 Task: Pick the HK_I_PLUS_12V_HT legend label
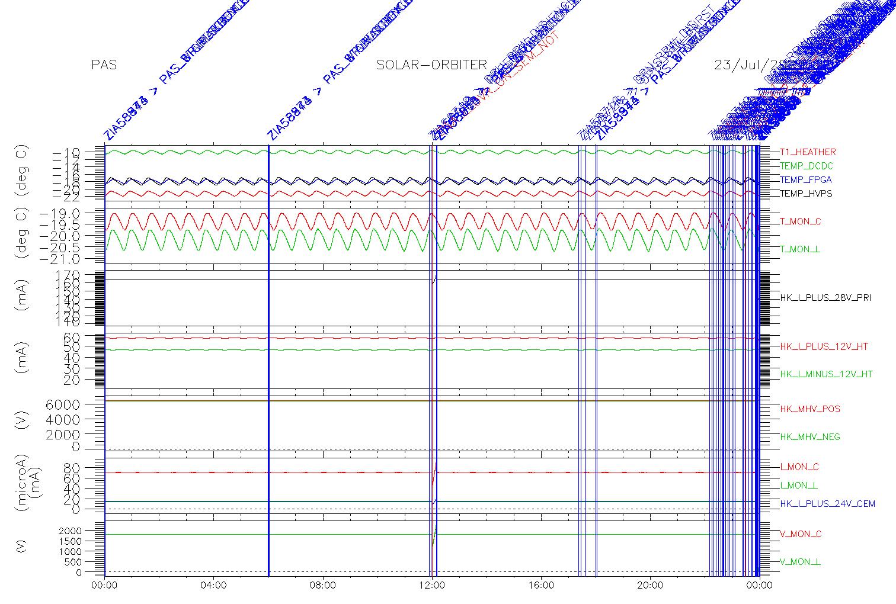824,346
